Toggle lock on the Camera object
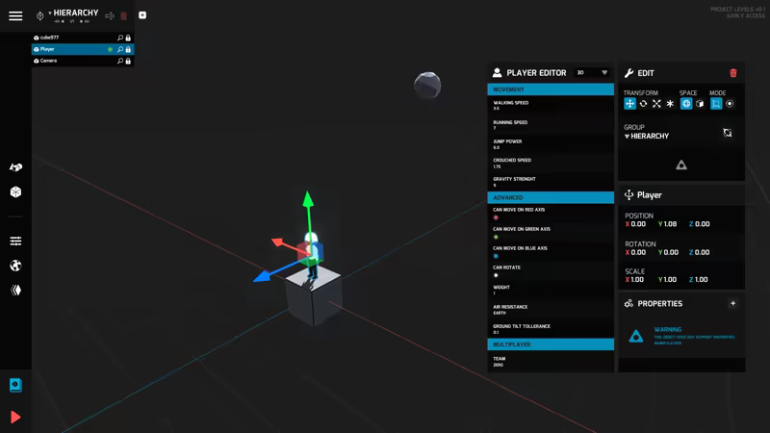Viewport: 770px width, 433px height. [x=128, y=61]
